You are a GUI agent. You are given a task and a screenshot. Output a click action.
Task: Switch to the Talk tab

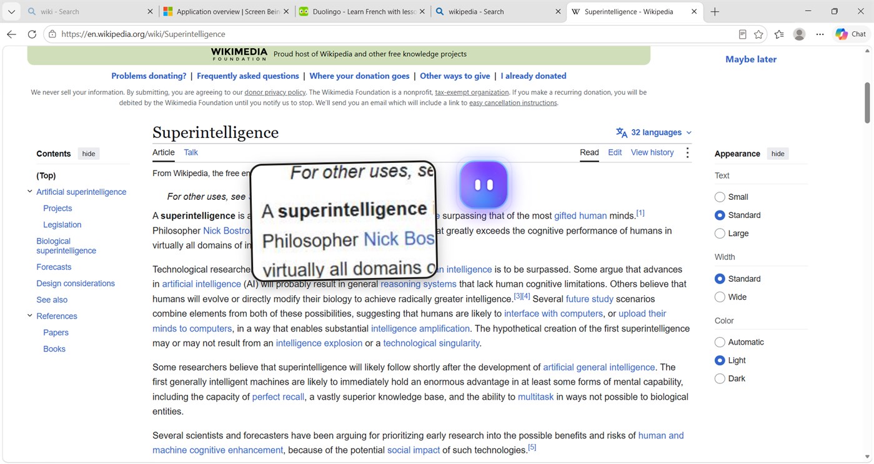191,152
